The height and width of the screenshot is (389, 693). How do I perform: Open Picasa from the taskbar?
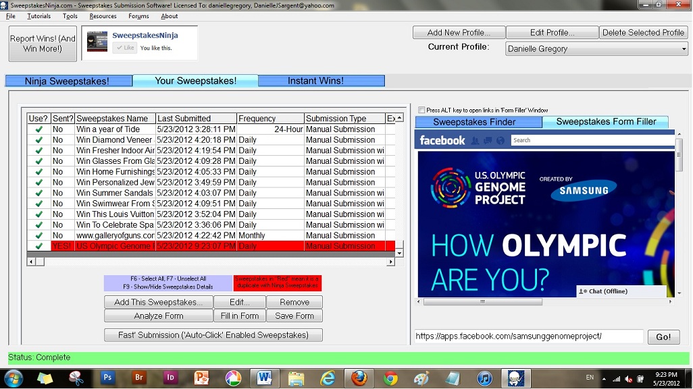233,378
